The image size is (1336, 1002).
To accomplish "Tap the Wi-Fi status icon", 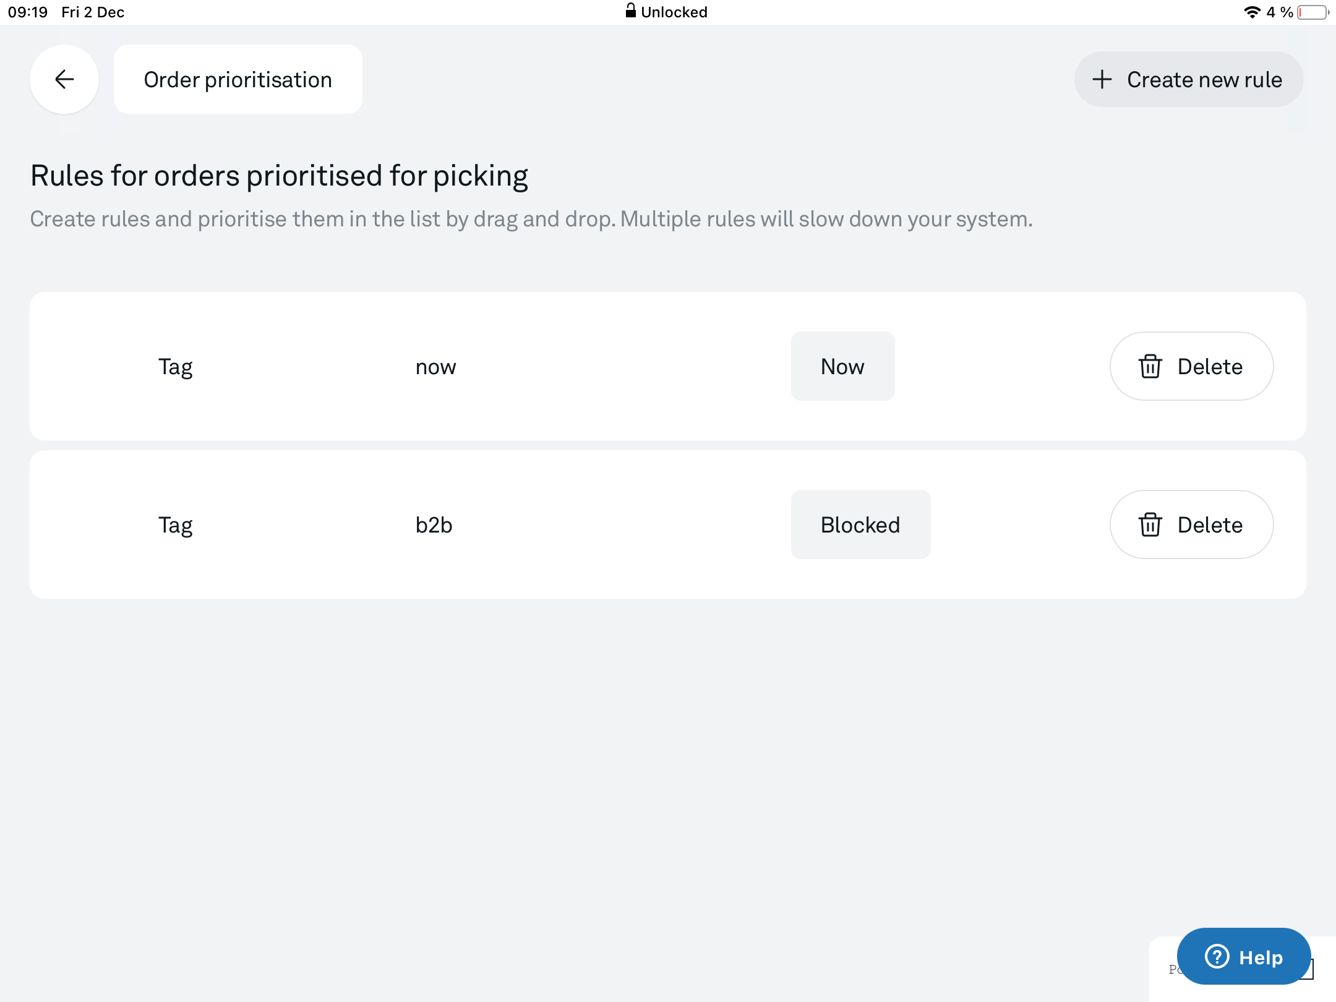I will pos(1252,12).
